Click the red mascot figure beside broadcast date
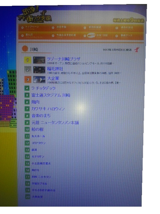Viewport: 160px width, 214px height. point(137,49)
